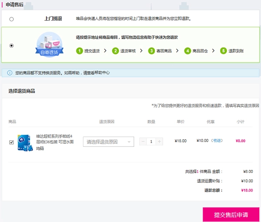Screen dimensions: 261x222
Task: Select the 自寄退货 radio option
Action: click(x=11, y=45)
